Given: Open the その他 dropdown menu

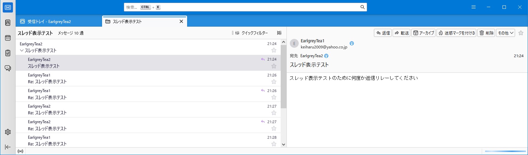Looking at the screenshot, I should click(505, 33).
